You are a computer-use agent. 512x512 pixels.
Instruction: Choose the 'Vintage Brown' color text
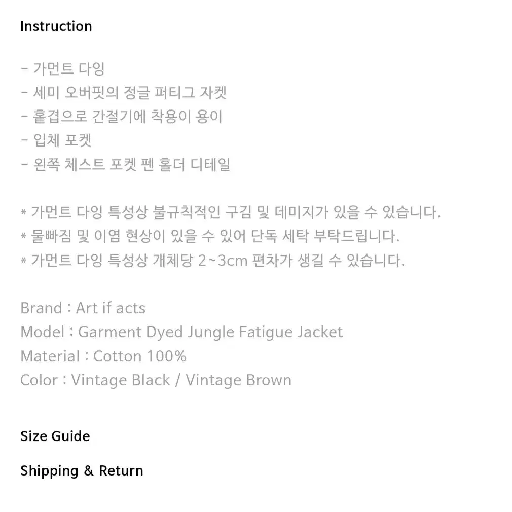point(239,380)
